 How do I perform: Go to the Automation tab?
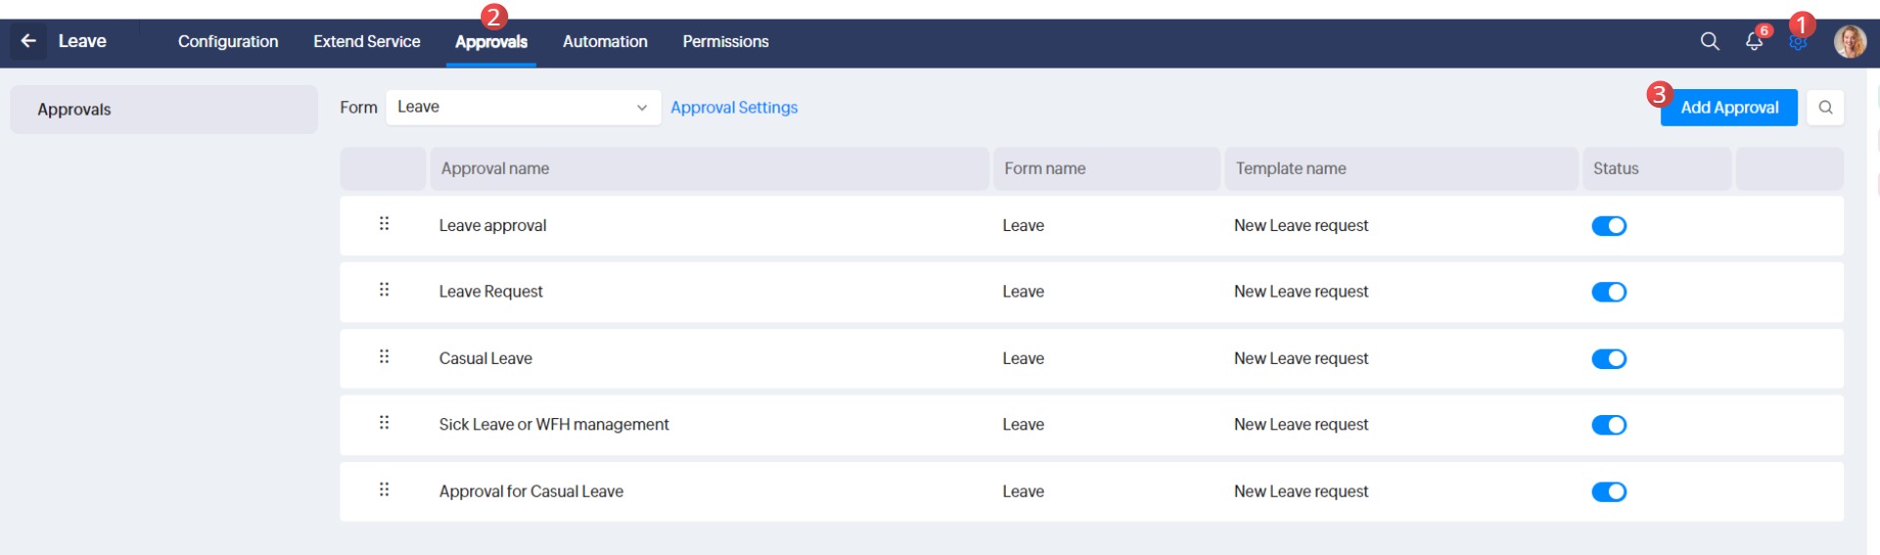[605, 41]
